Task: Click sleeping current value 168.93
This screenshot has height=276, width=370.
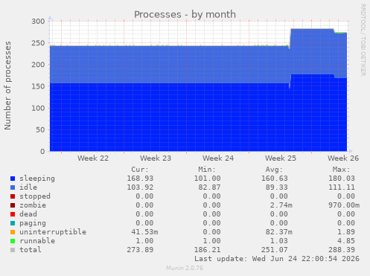Action: click(x=140, y=179)
